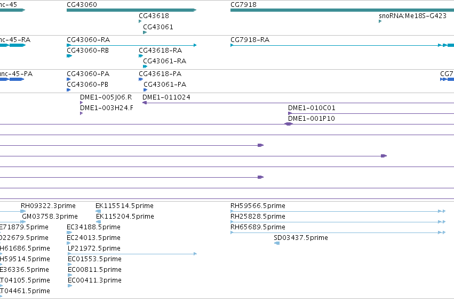Click the CG43060-RB transcript glyph
The width and height of the screenshot is (454, 299).
tap(69, 56)
